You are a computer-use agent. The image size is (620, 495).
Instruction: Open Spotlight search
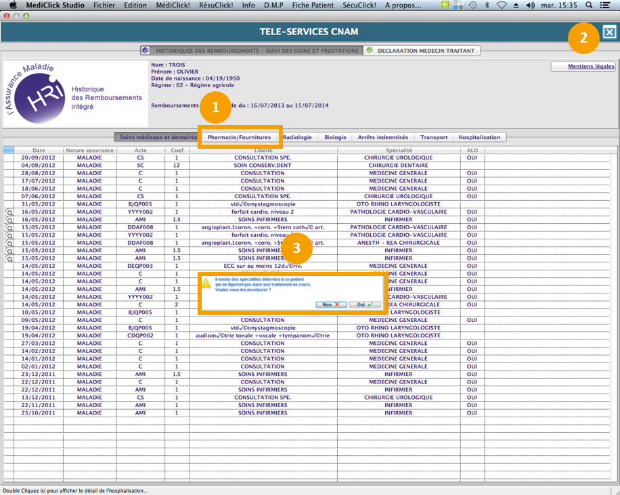[x=589, y=5]
